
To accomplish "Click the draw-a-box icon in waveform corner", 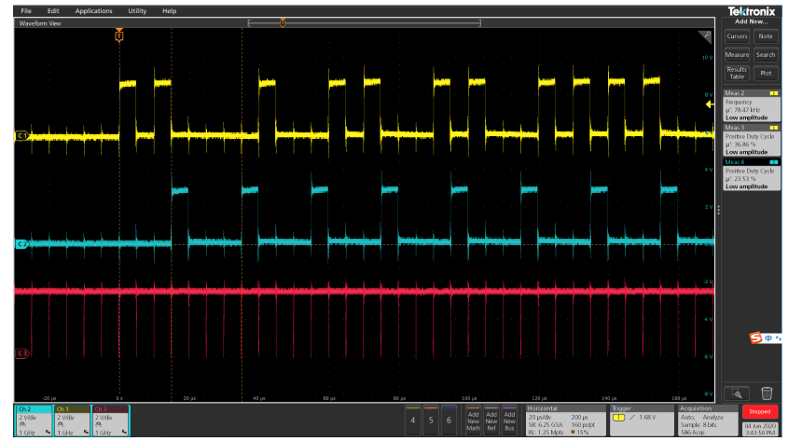I will coord(706,36).
